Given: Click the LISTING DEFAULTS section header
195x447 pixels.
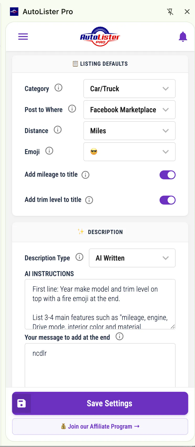Looking at the screenshot, I should pos(100,64).
